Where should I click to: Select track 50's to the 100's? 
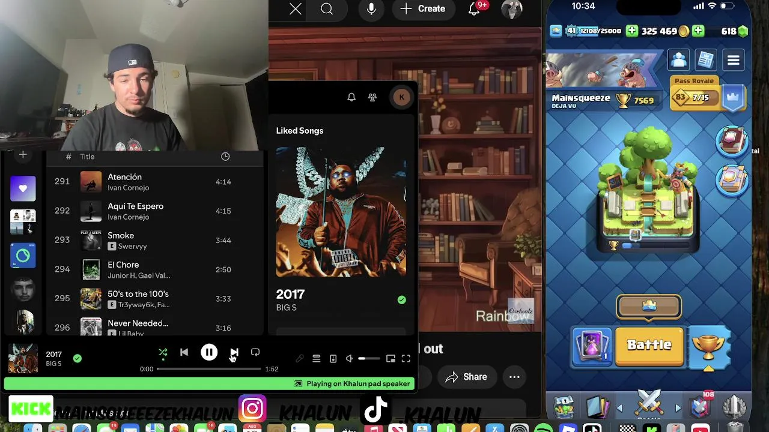click(x=155, y=299)
